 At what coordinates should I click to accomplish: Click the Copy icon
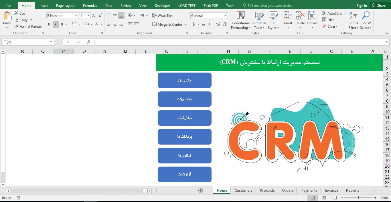coord(16,20)
